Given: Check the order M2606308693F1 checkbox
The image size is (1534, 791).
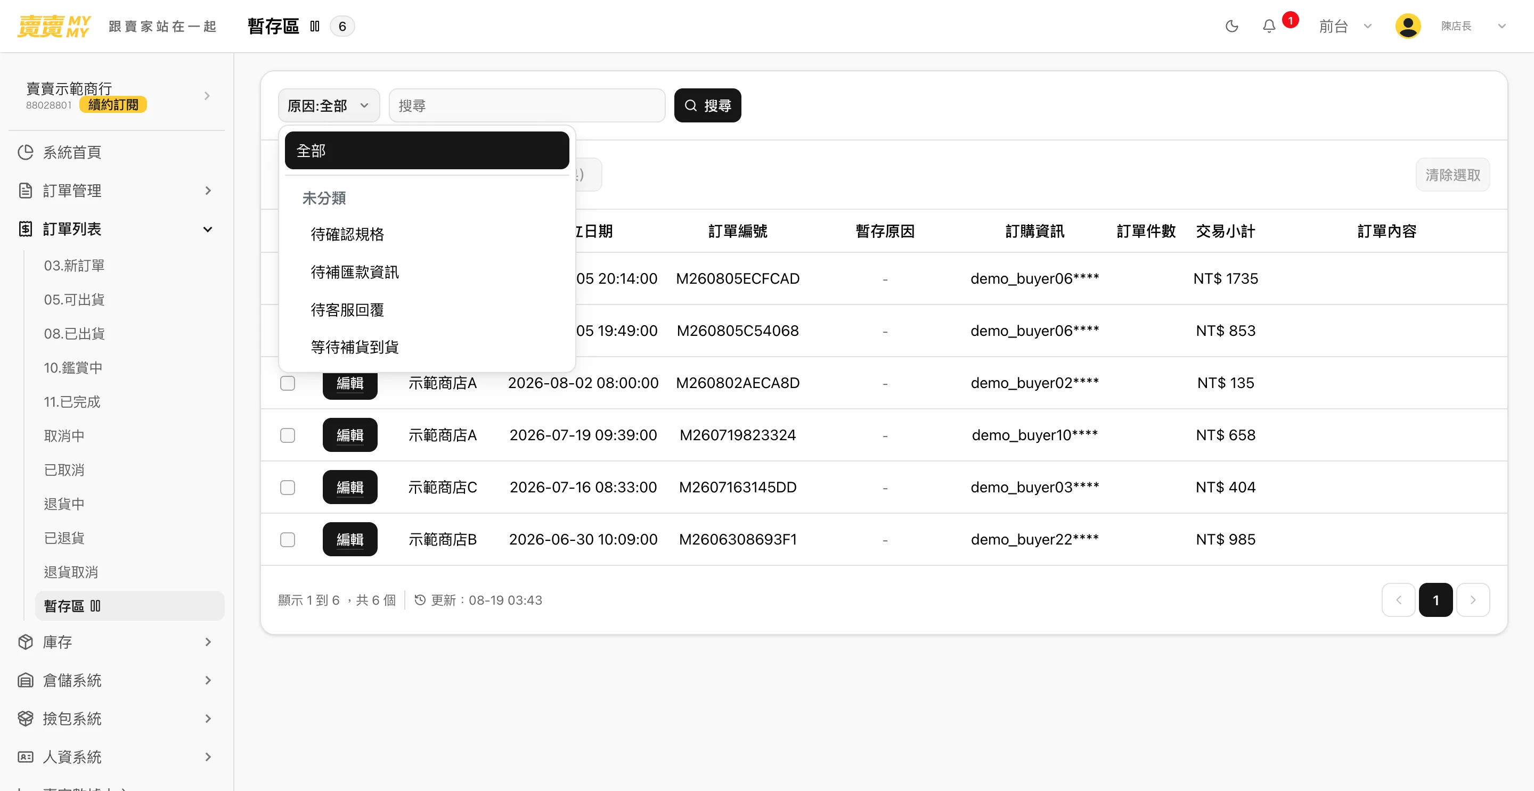Looking at the screenshot, I should coord(288,539).
